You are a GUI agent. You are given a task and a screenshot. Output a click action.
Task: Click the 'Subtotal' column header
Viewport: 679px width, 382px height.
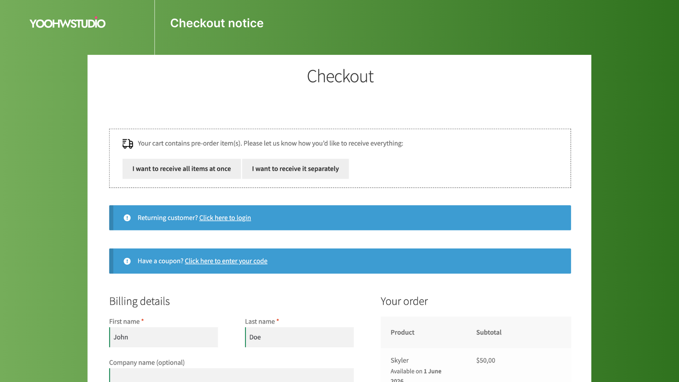coord(489,332)
